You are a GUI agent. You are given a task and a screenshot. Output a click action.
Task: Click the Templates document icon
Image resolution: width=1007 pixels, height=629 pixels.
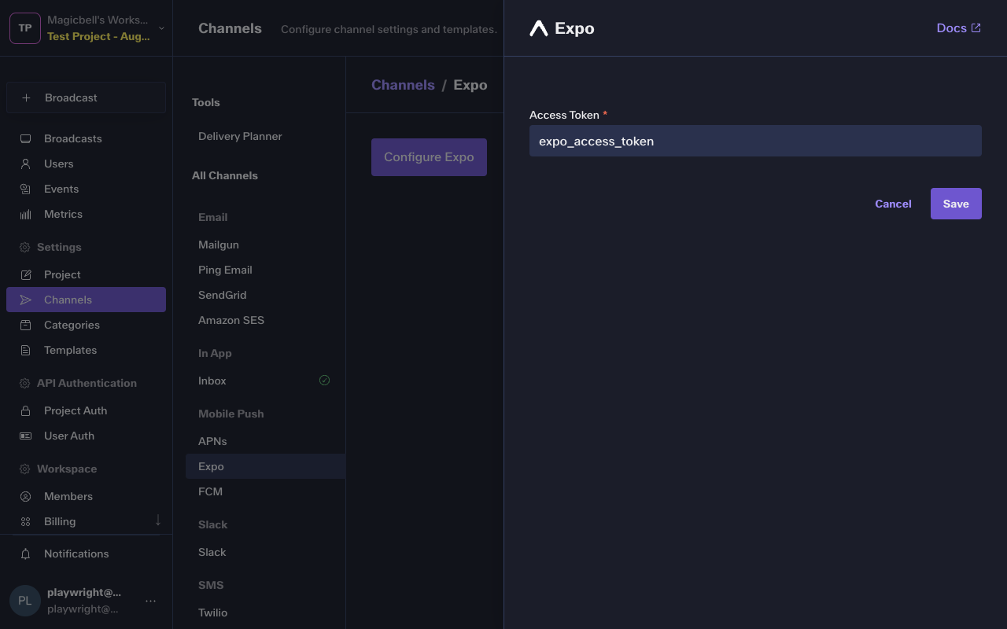pyautogui.click(x=25, y=350)
